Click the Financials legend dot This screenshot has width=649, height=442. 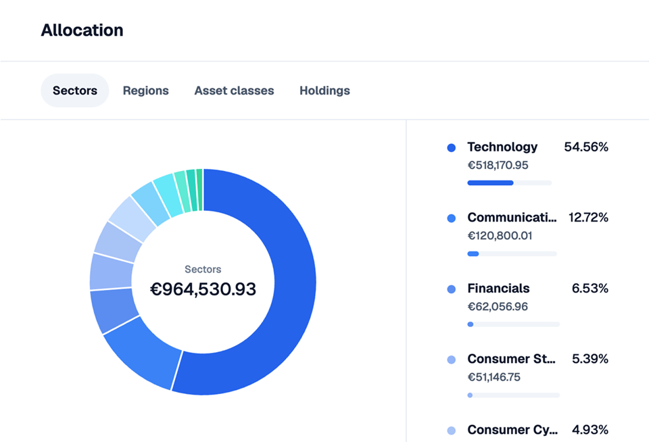pos(452,289)
